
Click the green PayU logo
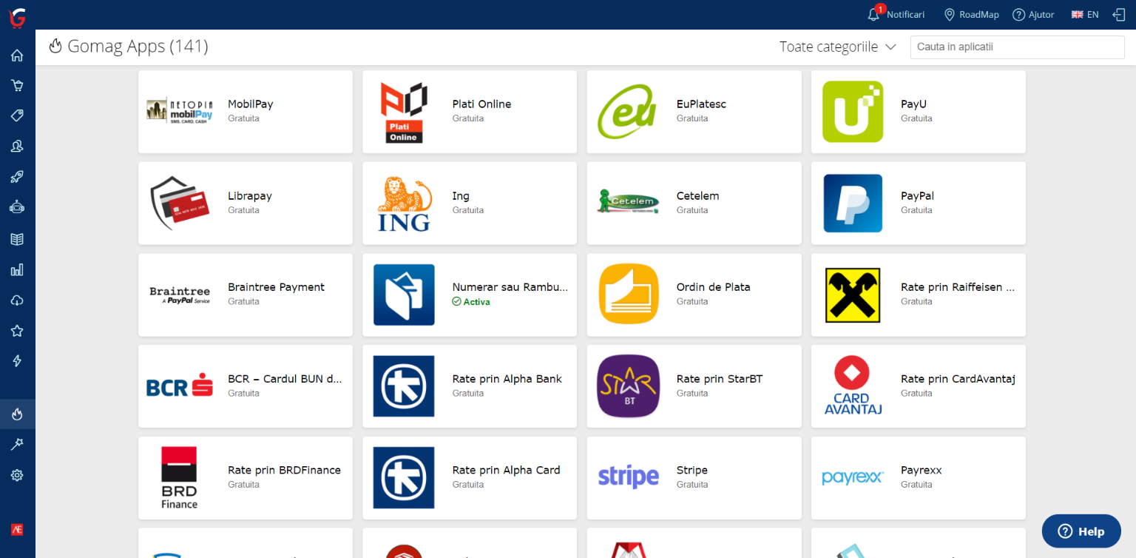pyautogui.click(x=853, y=112)
